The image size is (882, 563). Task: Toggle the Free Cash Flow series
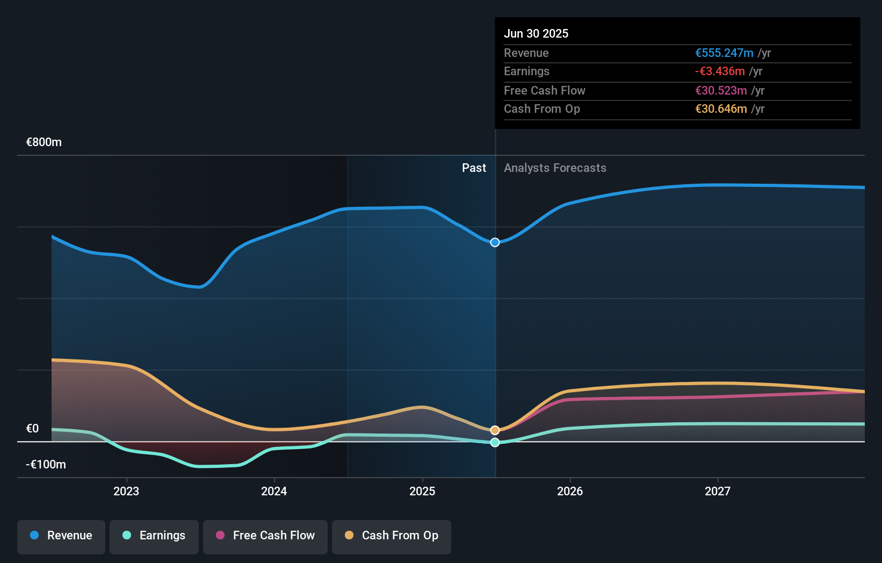point(265,536)
